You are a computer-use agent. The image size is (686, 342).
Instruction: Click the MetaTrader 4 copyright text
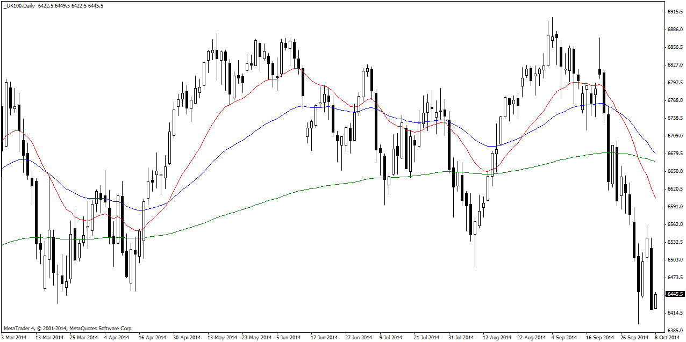[x=68, y=328]
